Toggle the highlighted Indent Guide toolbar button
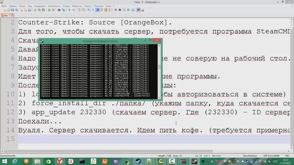The image size is (294, 165). (x=97, y=10)
